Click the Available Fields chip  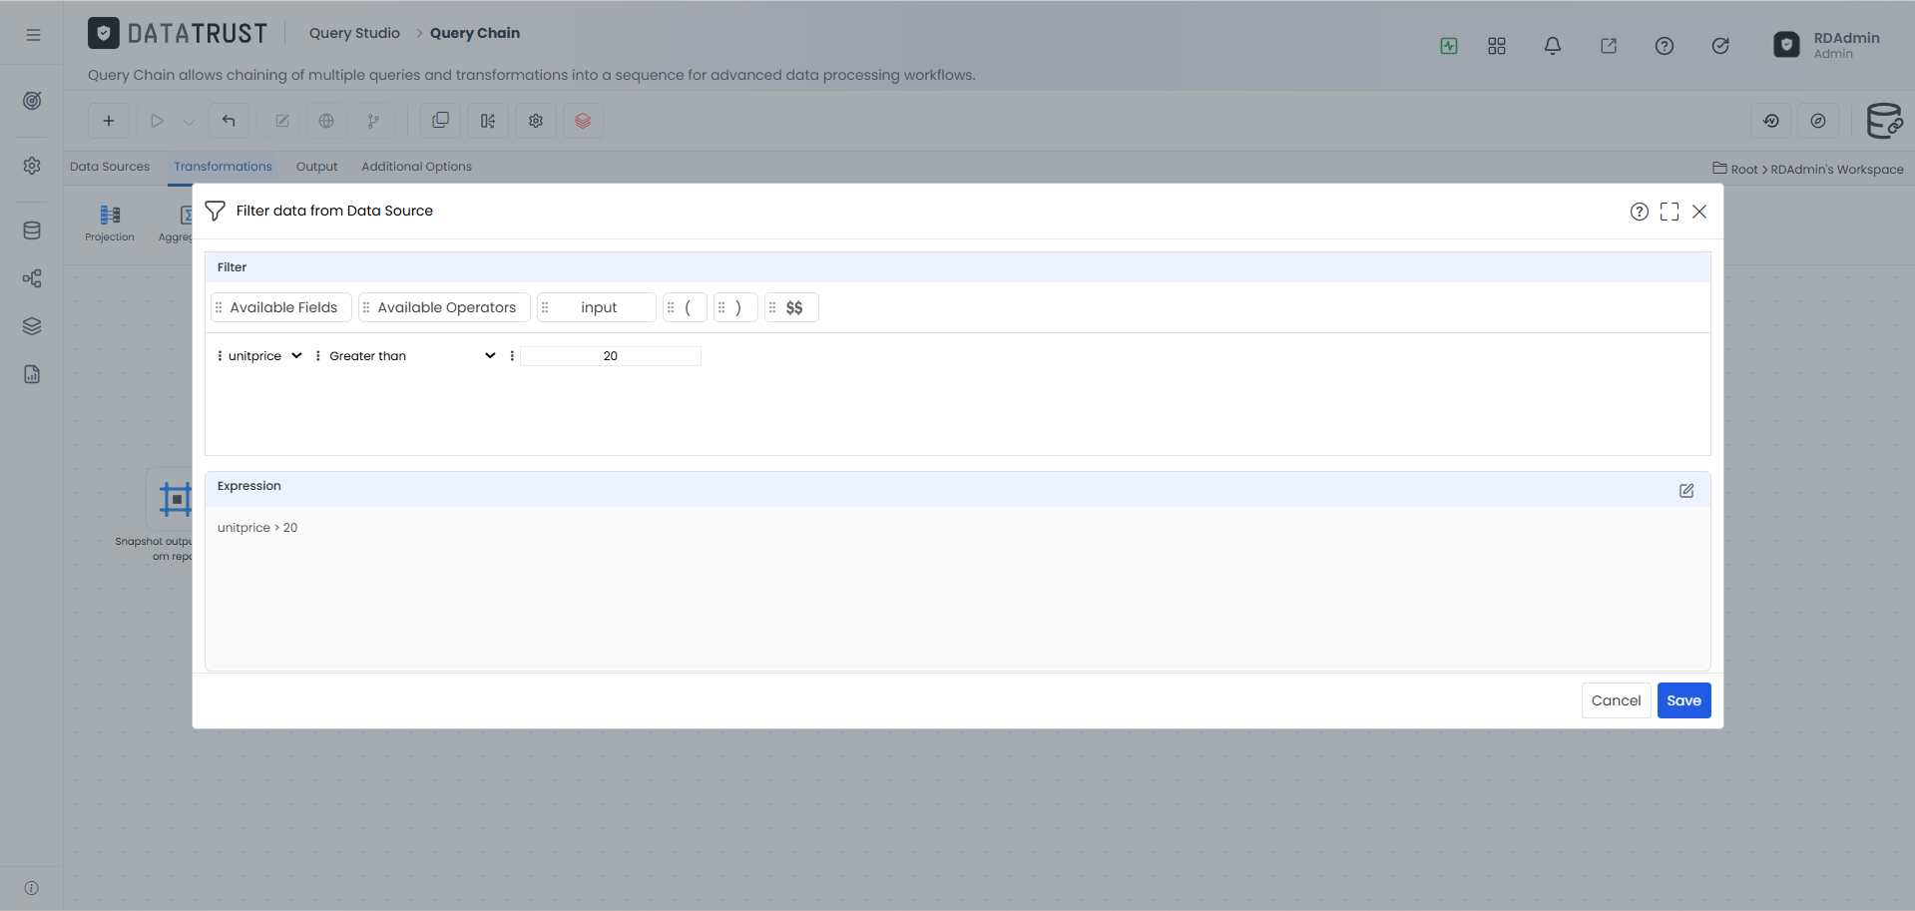click(x=281, y=307)
